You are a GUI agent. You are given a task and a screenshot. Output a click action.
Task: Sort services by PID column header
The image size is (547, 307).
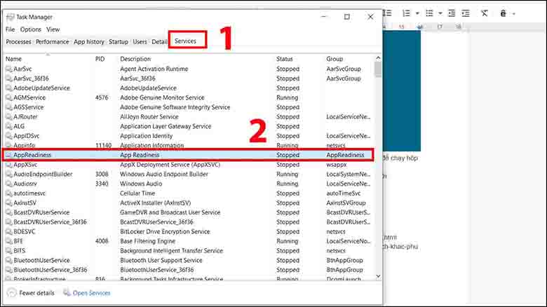(x=100, y=59)
